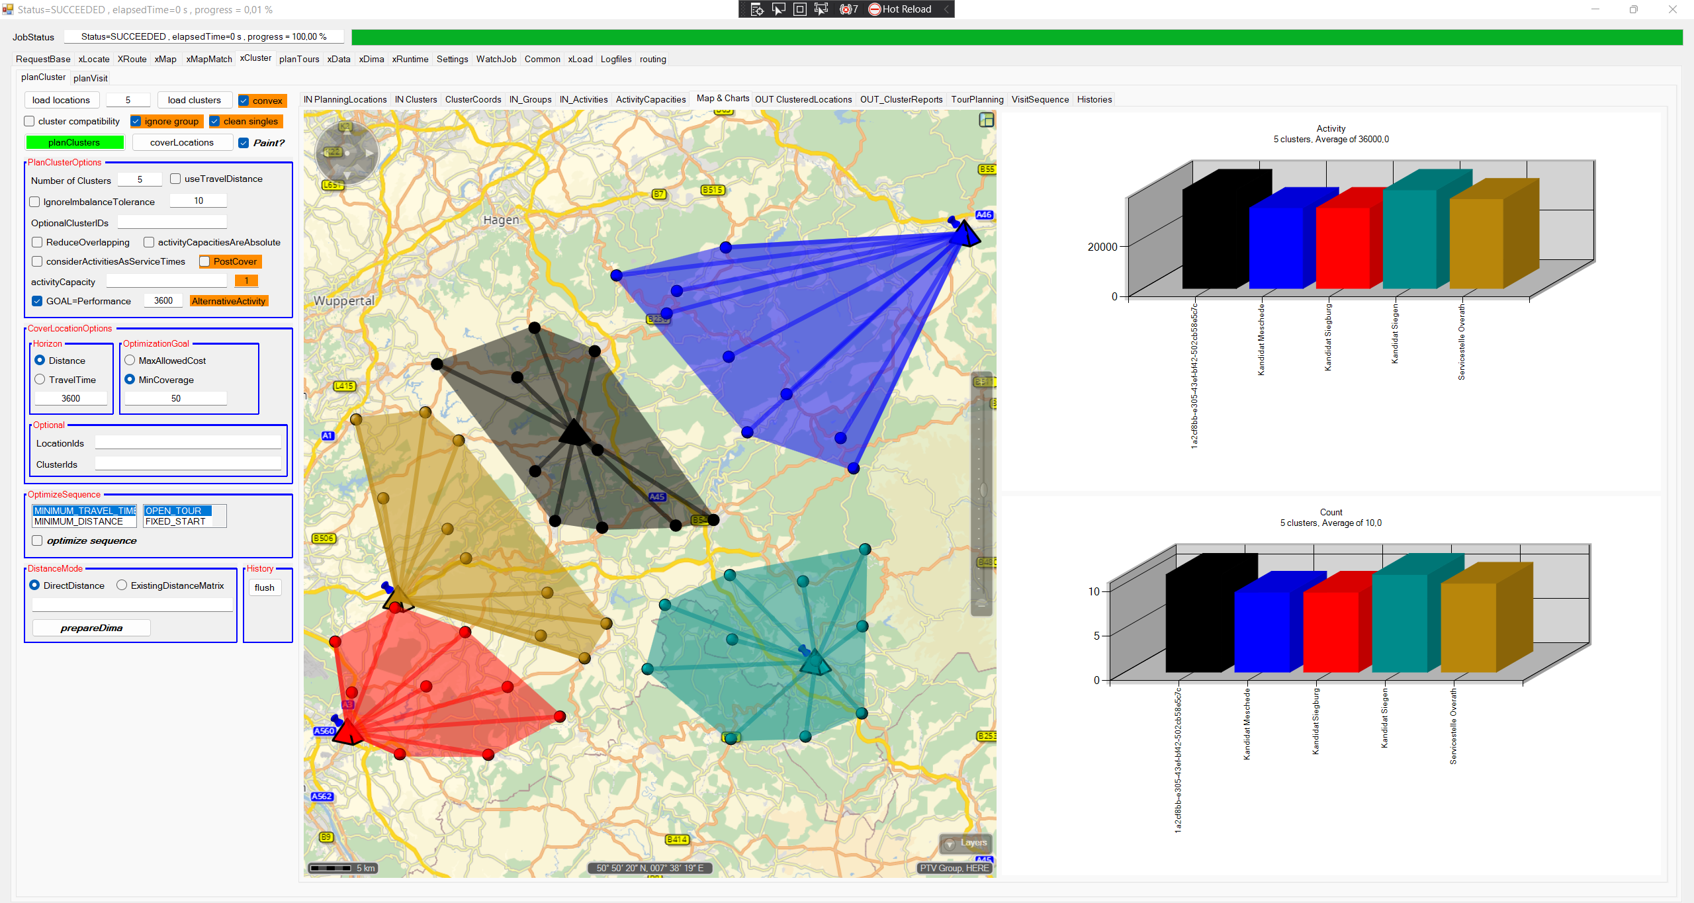Click the map overview toggle icon
This screenshot has height=903, width=1694.
986,120
